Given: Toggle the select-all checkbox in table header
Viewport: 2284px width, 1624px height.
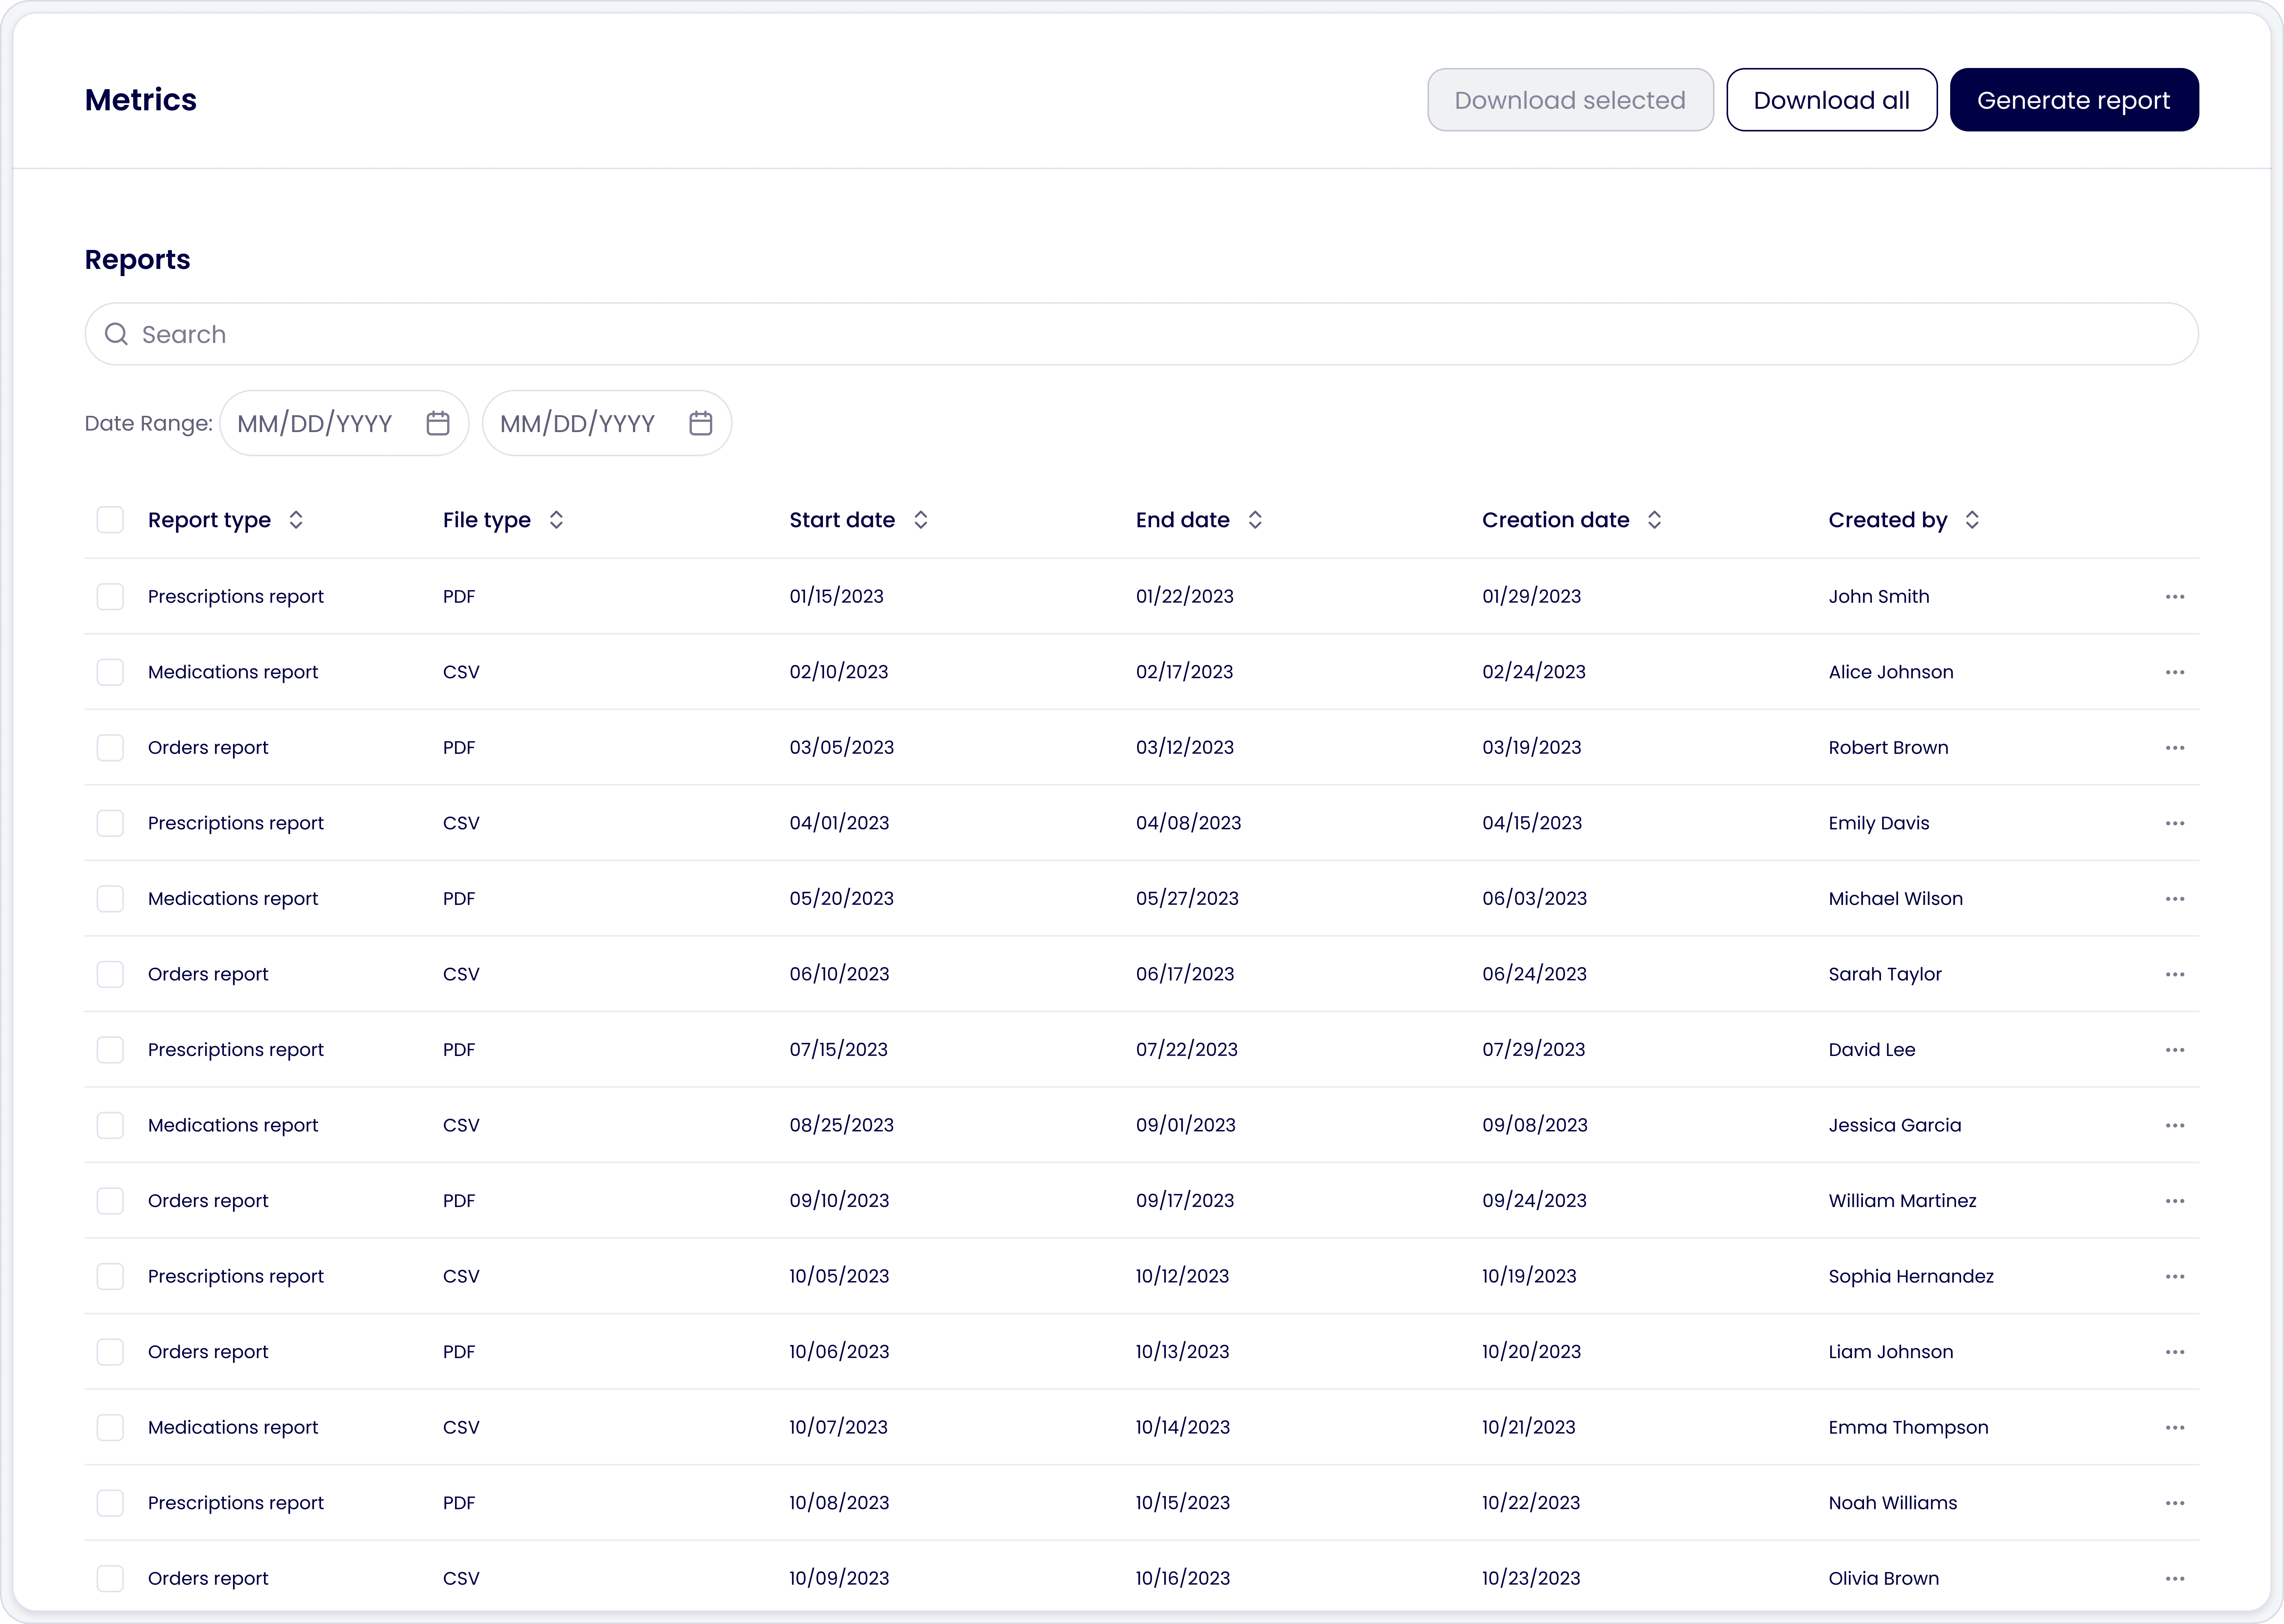Looking at the screenshot, I should [x=110, y=520].
